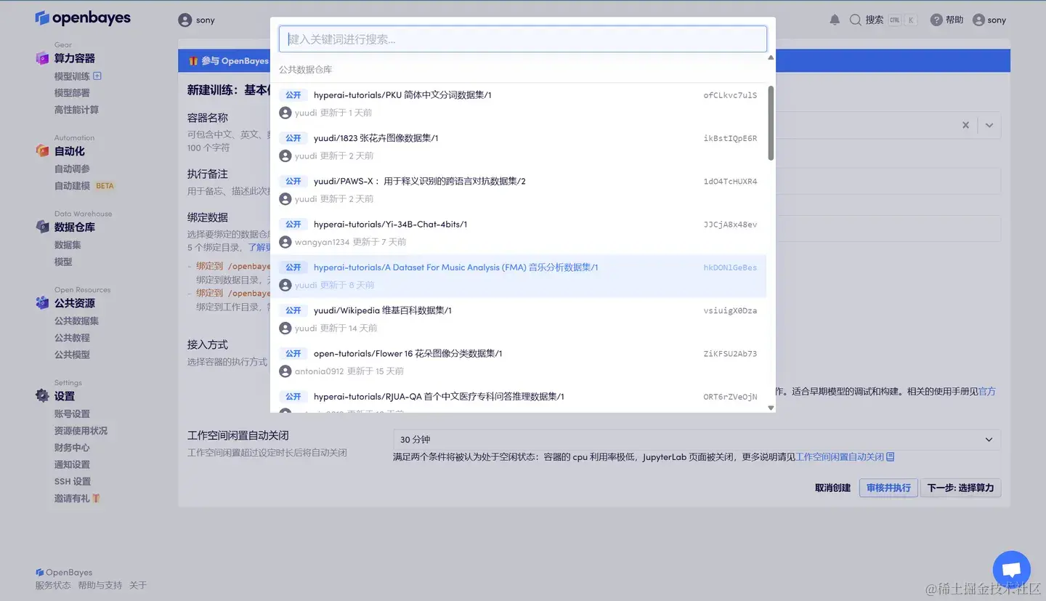Viewport: 1046px width, 601px height.
Task: Click the scroll down arrow in list
Action: tap(771, 408)
